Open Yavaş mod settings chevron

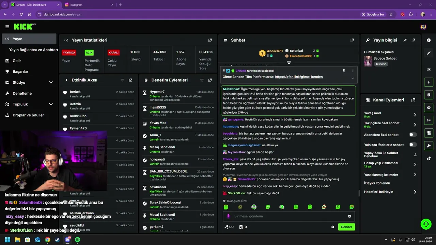tap(415, 115)
